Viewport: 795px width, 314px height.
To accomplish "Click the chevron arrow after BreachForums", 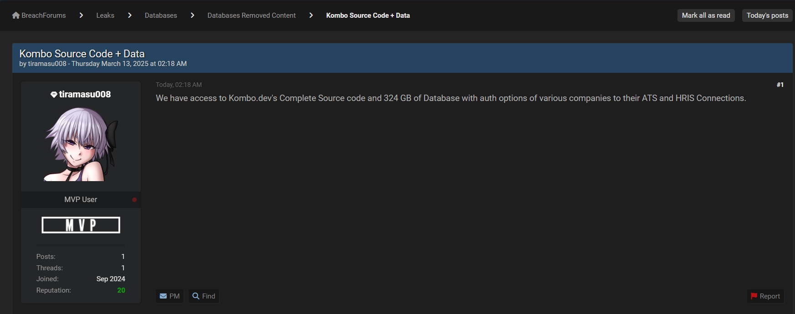I will coord(81,15).
